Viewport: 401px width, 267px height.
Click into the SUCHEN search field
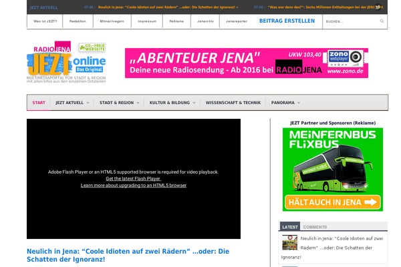pos(352,21)
